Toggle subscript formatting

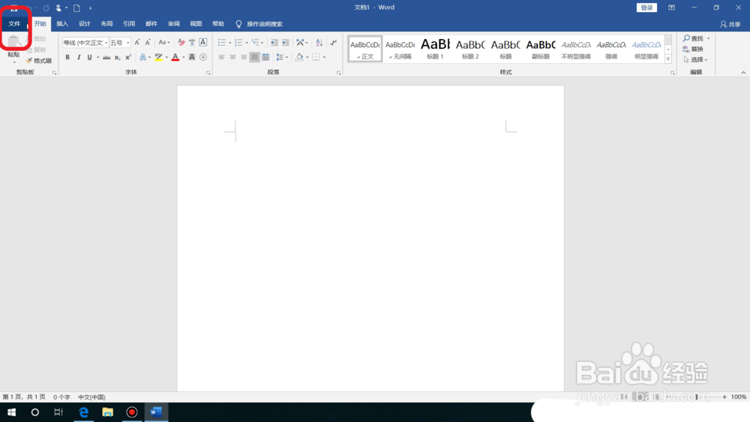(x=117, y=58)
